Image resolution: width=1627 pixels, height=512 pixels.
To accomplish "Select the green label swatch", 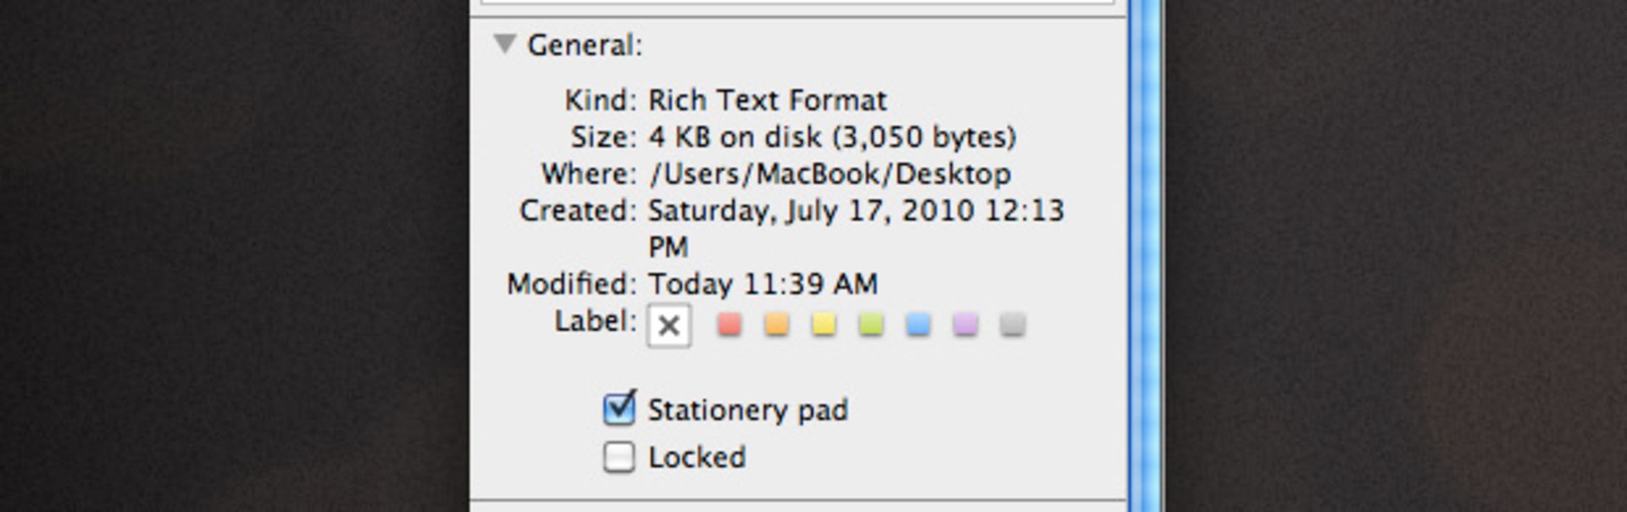I will [871, 324].
